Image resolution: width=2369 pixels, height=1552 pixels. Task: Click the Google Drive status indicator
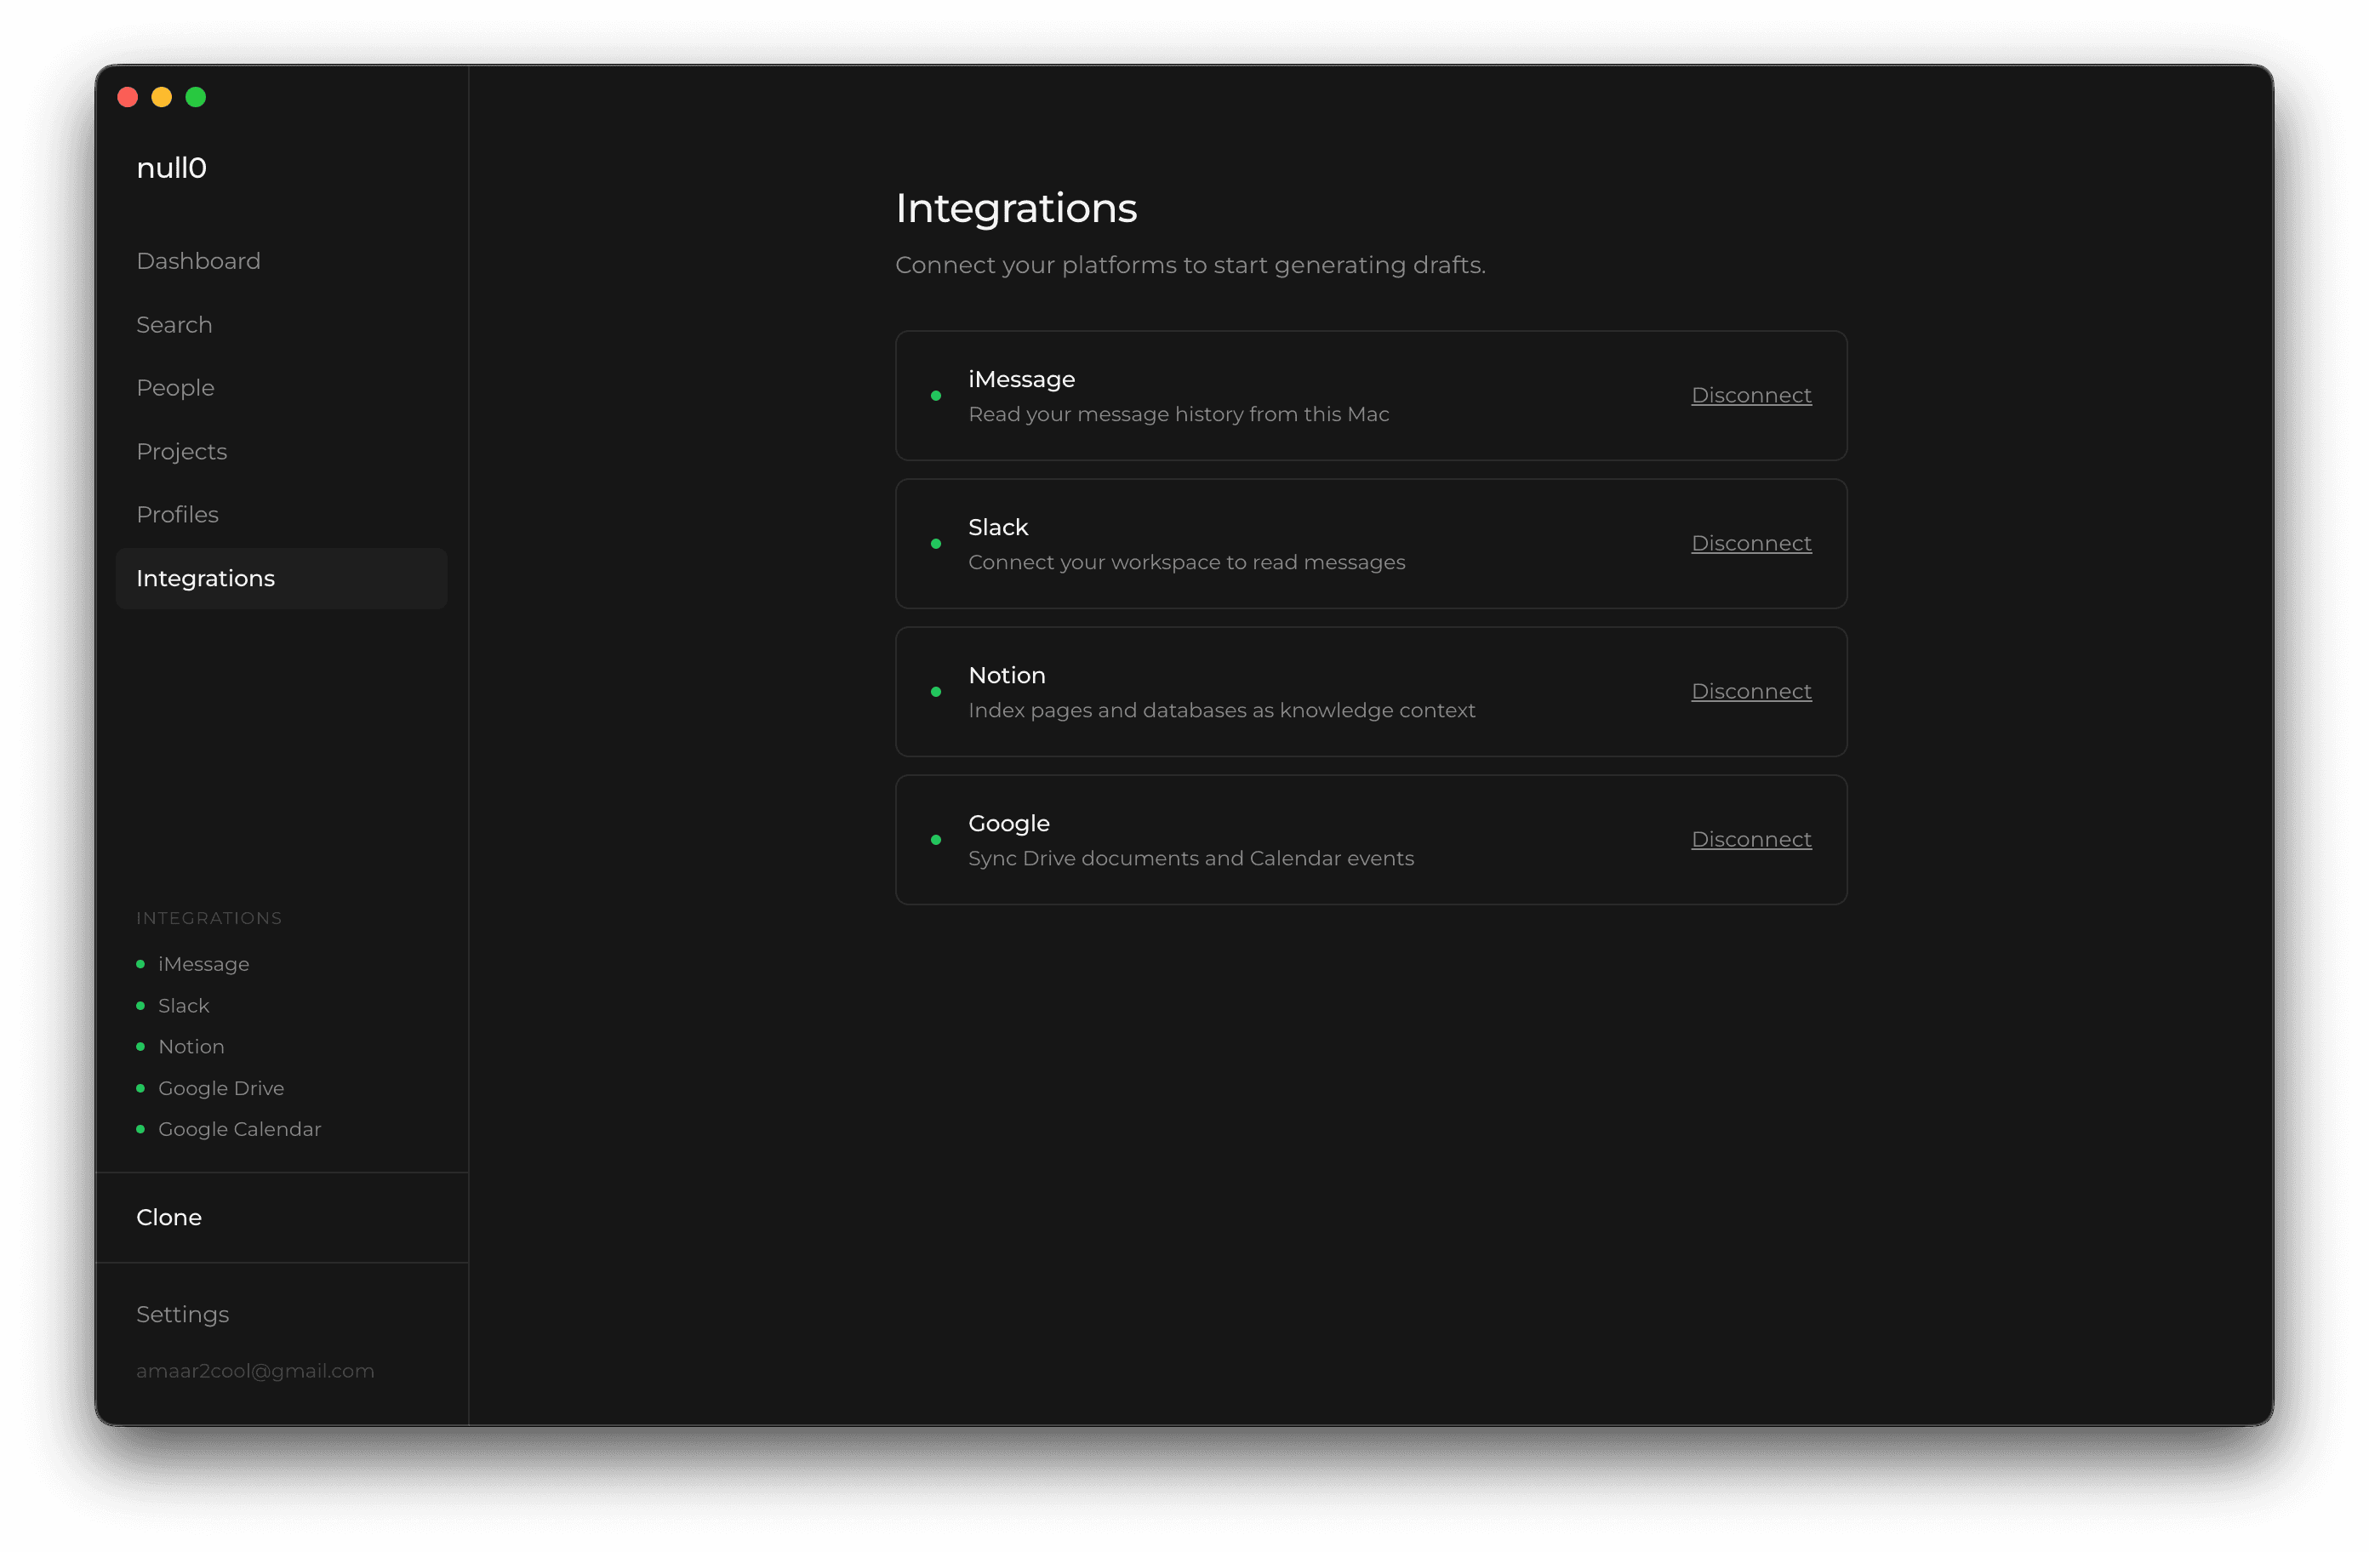140,1087
